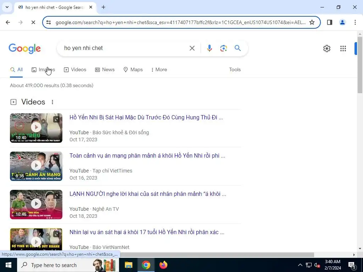Search by image with Lens icon

[x=223, y=48]
